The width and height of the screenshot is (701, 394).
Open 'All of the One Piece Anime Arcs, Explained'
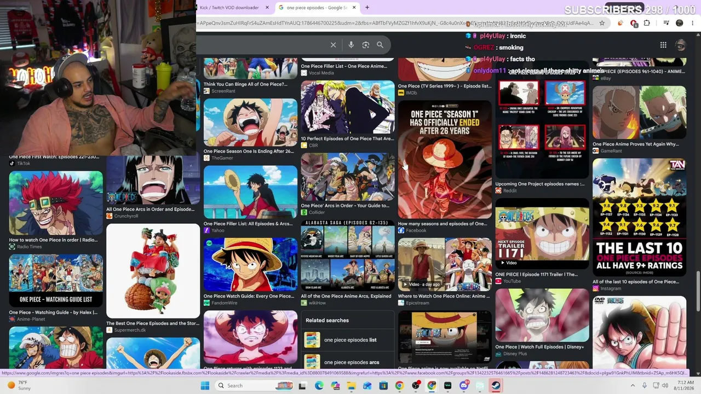click(x=346, y=296)
